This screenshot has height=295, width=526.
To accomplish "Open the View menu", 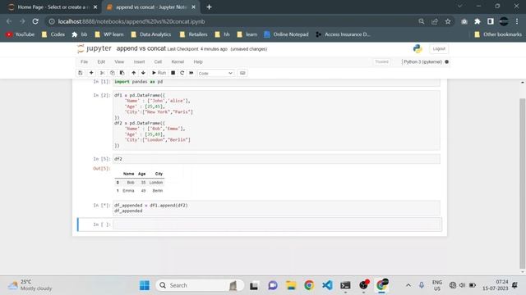I will pos(119,62).
